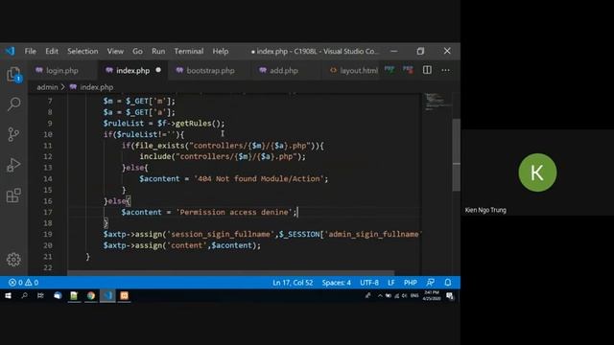Viewport: 614px width, 345px height.
Task: Select the index.php editor tab
Action: pos(132,70)
